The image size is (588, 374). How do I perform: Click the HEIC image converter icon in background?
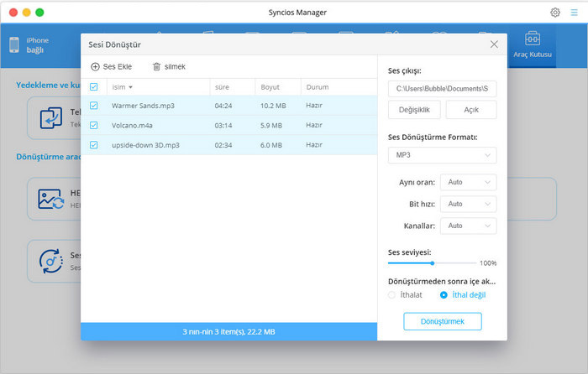(50, 199)
